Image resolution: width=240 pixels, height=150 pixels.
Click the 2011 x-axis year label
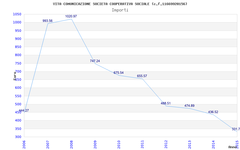(x=142, y=145)
